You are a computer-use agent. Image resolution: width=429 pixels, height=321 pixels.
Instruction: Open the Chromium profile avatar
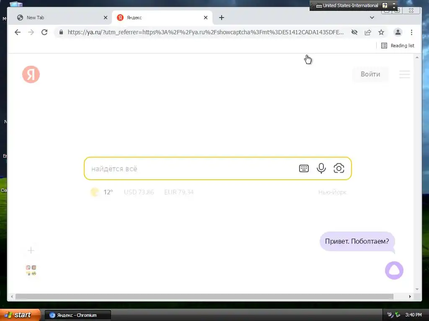398,32
